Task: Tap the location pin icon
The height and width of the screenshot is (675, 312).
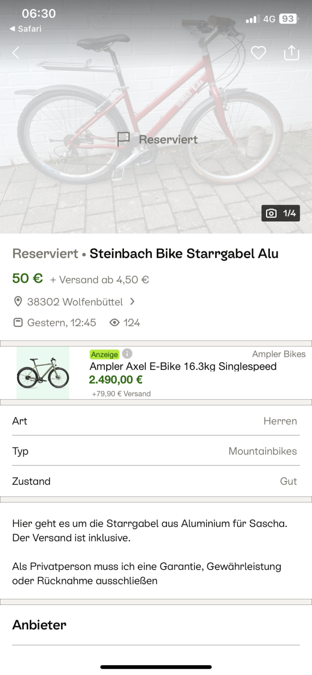Action: [18, 302]
